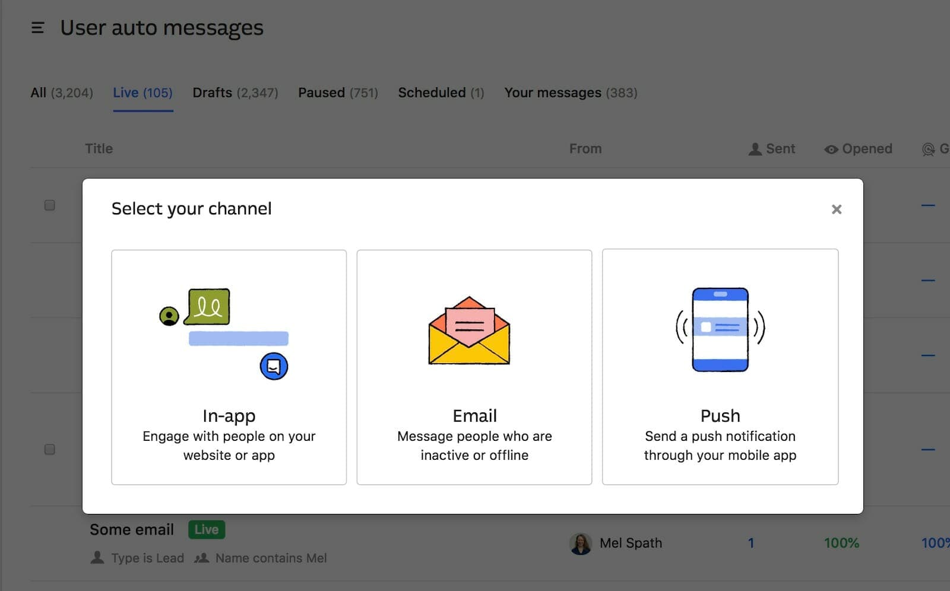The image size is (950, 591).
Task: Sort by the Sent column header
Action: pyautogui.click(x=771, y=149)
